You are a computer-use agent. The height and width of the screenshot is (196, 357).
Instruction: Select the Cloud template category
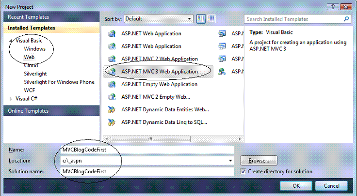[31, 65]
